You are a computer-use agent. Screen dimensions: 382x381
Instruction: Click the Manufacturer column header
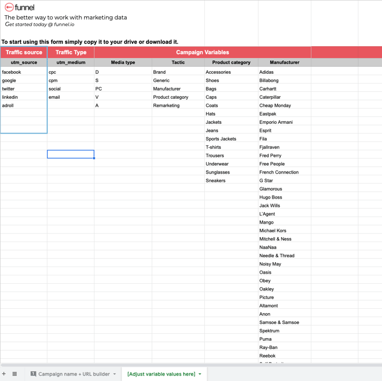tap(285, 62)
